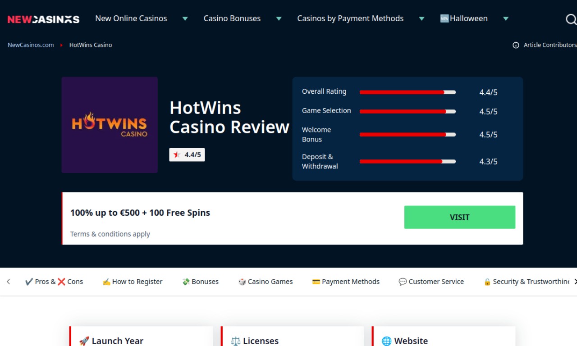Open the Casino Bonuses menu
This screenshot has width=577, height=346.
click(x=232, y=18)
